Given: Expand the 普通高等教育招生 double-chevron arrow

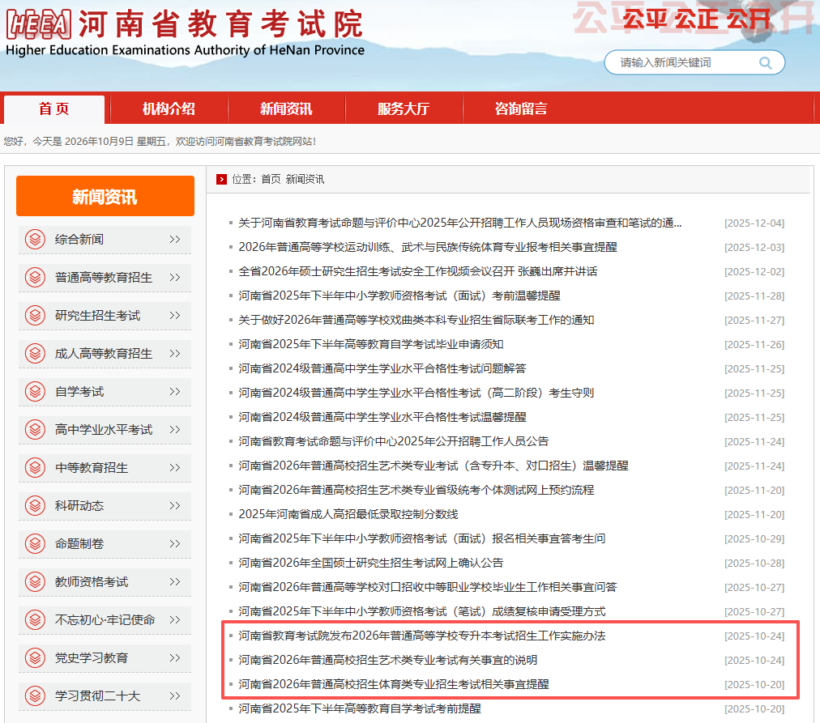Looking at the screenshot, I should [175, 278].
